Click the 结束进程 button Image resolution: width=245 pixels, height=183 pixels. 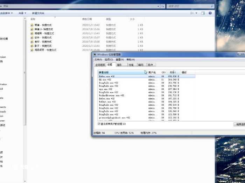[x=239, y=124]
